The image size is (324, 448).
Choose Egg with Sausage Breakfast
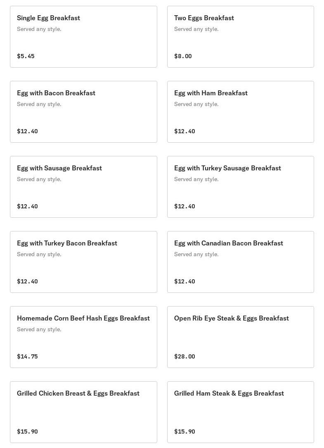pyautogui.click(x=83, y=187)
